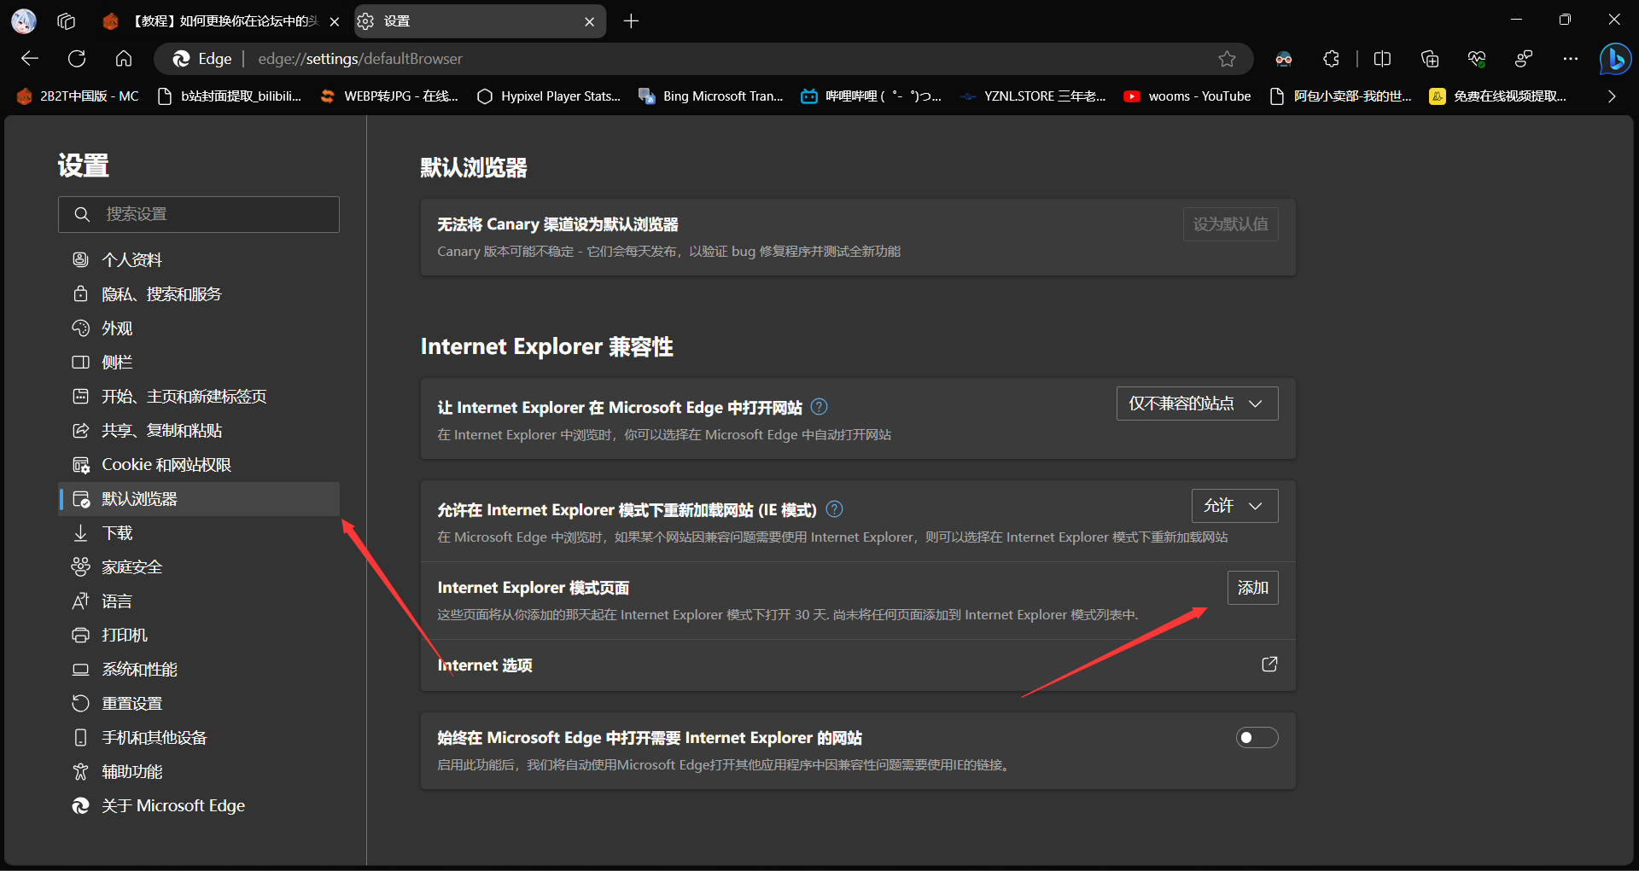
Task: Refresh the current page
Action: (77, 59)
